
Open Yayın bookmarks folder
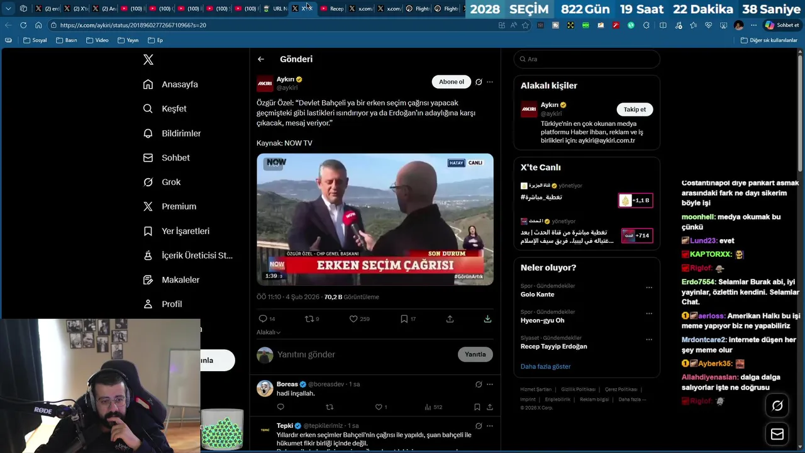(x=128, y=40)
